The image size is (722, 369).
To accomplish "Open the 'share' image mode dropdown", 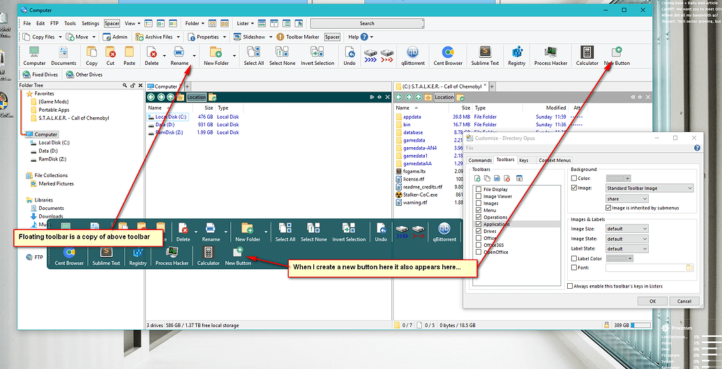I will pos(626,199).
